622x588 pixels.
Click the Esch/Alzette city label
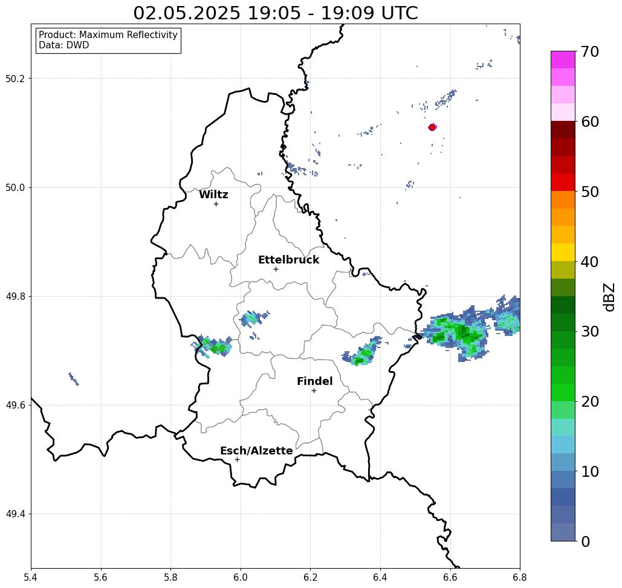(x=256, y=451)
